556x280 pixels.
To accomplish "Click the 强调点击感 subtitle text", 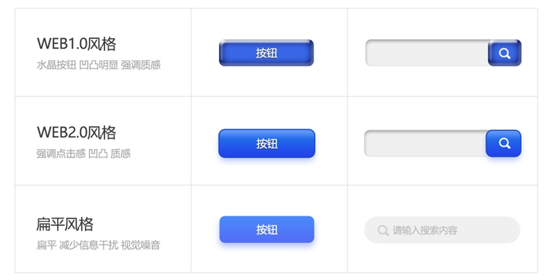I will [61, 153].
